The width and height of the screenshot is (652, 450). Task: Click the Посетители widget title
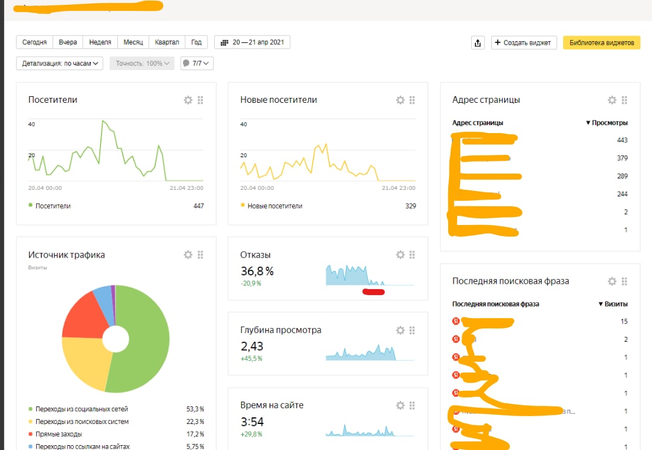(x=53, y=100)
